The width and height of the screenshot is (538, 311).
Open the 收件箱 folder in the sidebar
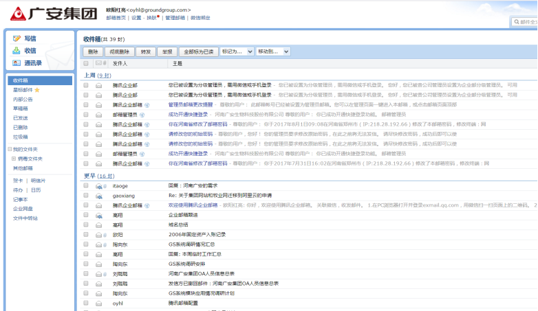(x=40, y=80)
